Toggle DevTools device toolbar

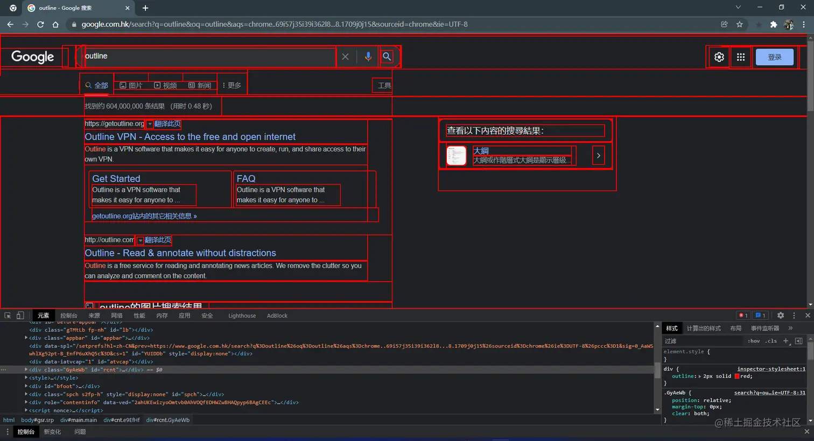tap(20, 316)
